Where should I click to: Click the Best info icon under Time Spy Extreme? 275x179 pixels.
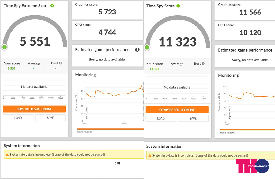point(60,63)
